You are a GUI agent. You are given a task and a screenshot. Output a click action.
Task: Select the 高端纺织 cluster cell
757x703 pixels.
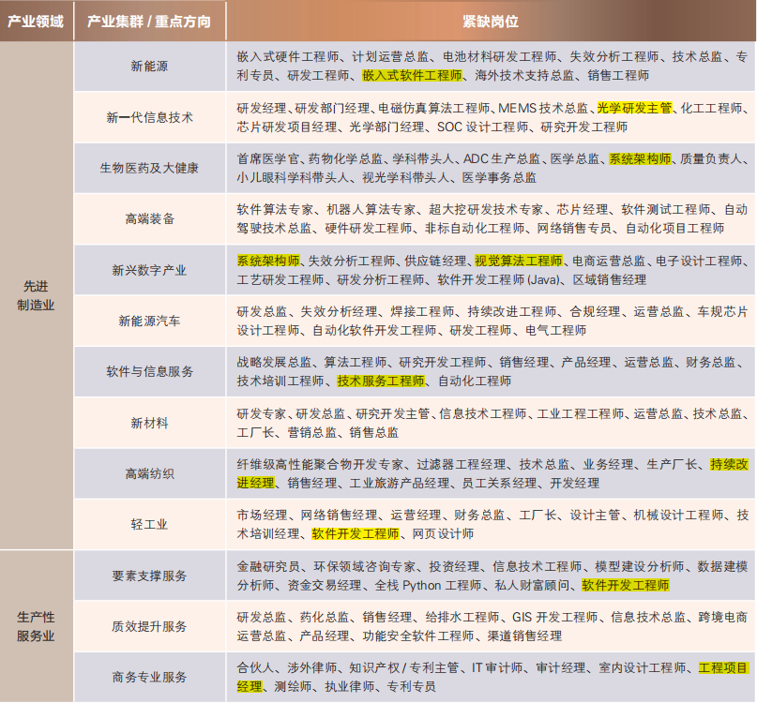[x=149, y=473]
